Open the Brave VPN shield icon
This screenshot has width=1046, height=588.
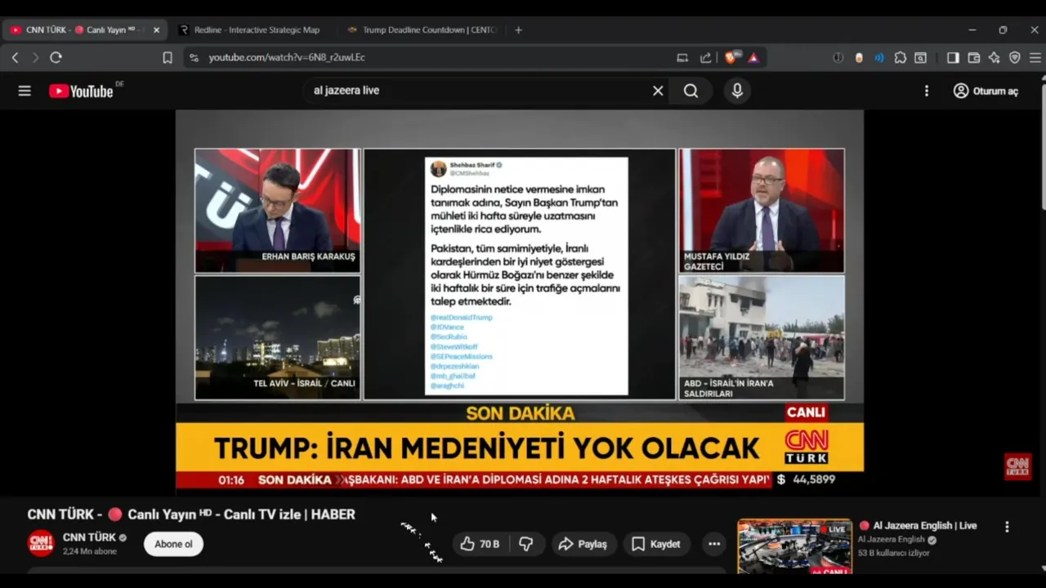1014,57
